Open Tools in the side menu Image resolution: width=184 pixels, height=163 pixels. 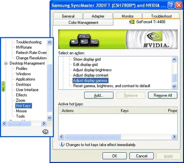click(x=20, y=116)
